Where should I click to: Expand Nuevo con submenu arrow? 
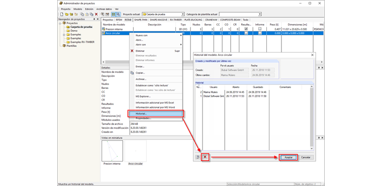[x=181, y=35]
